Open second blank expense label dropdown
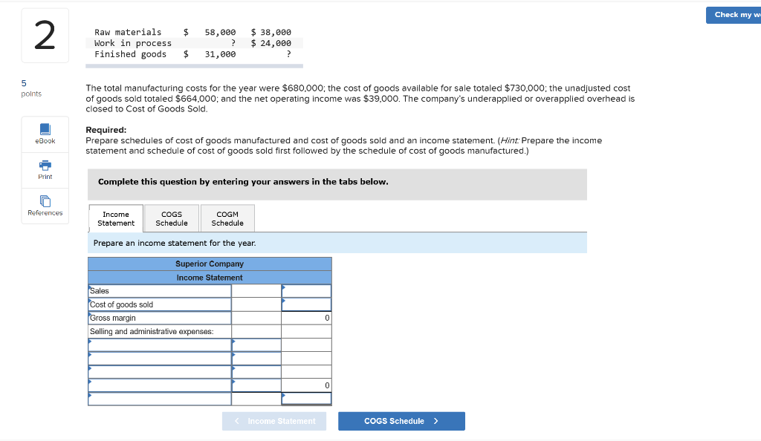The image size is (761, 441). pyautogui.click(x=160, y=359)
